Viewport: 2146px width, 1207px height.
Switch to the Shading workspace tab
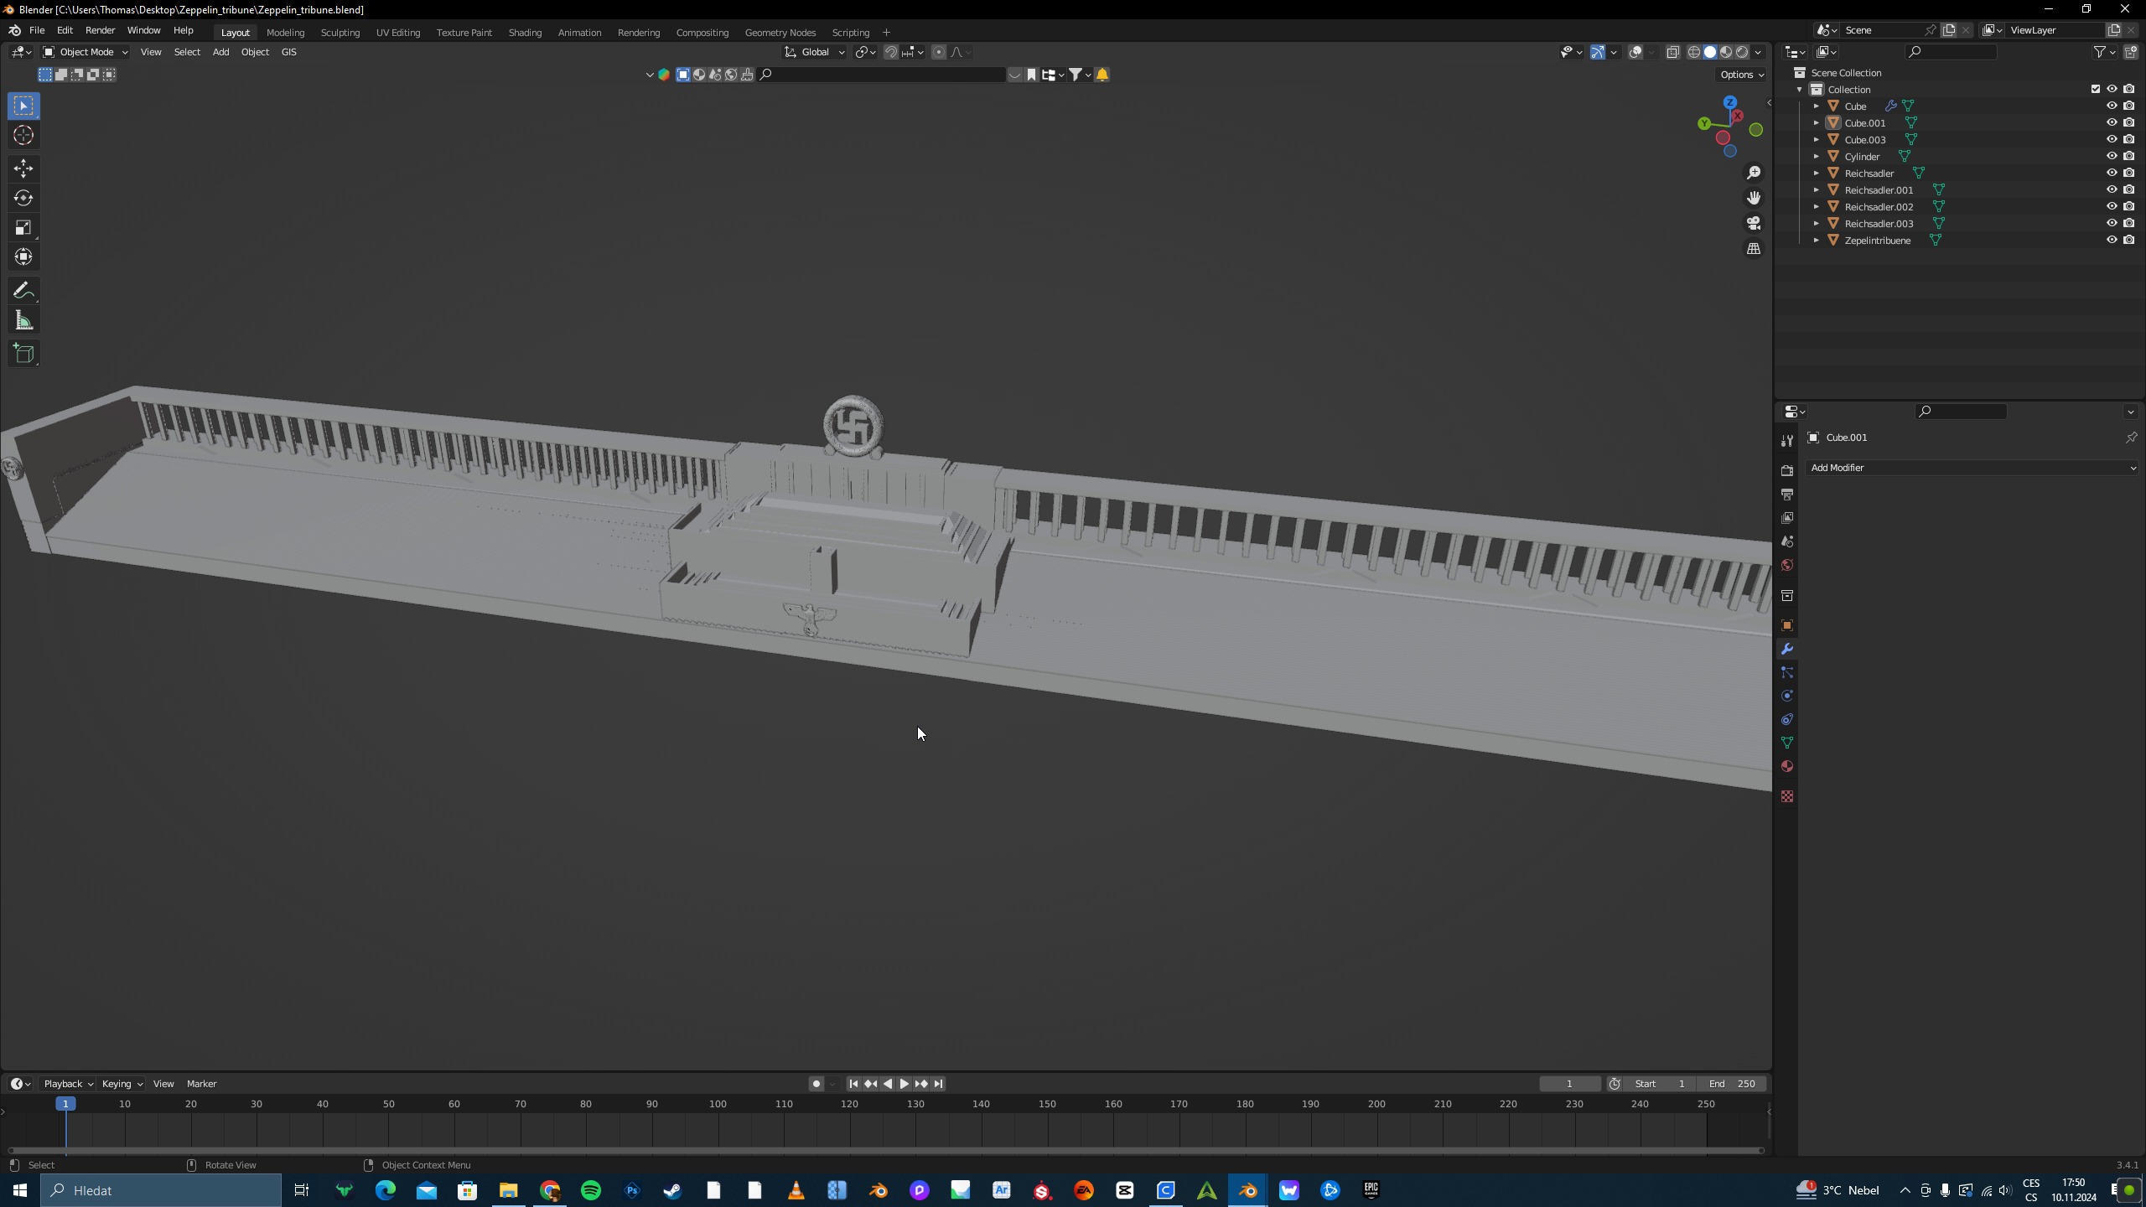click(525, 33)
